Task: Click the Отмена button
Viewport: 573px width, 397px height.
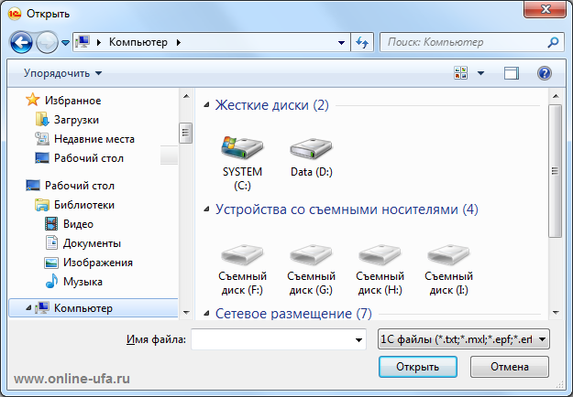Action: tap(510, 367)
